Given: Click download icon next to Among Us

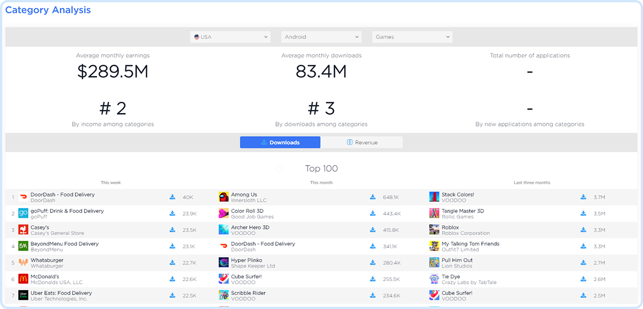Looking at the screenshot, I should [372, 197].
